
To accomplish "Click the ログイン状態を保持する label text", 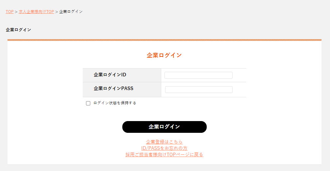I will (114, 103).
